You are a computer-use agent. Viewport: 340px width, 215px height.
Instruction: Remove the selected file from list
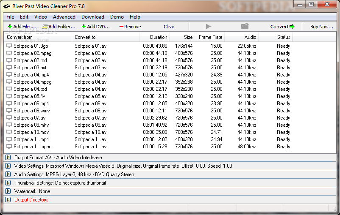point(130,27)
